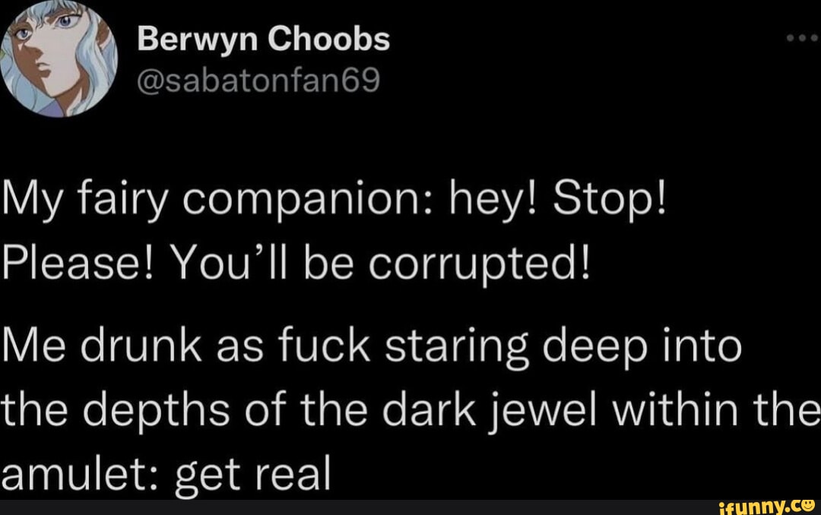Open the Berwyn Choobs display name
Viewport: 821px width, 515px height.
tap(264, 39)
